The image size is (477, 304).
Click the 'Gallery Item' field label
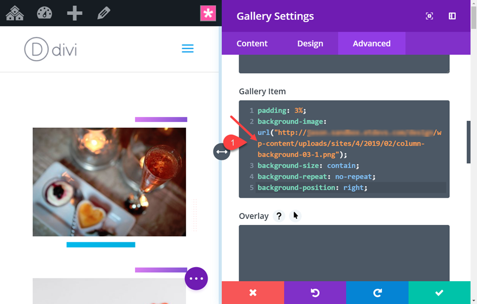[262, 92]
